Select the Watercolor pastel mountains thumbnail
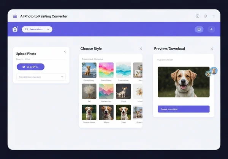Screen dimensions: 228x159 pos(106,91)
